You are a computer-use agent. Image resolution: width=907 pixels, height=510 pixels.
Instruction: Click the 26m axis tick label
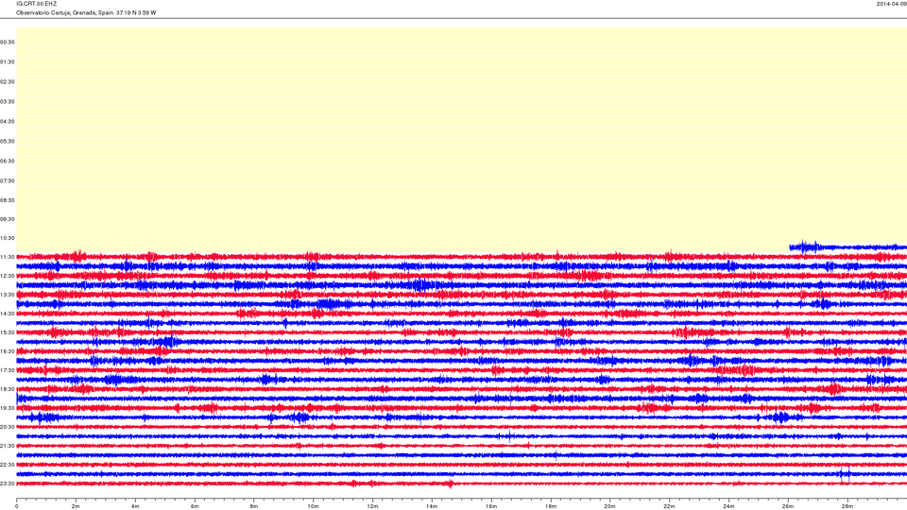click(788, 506)
